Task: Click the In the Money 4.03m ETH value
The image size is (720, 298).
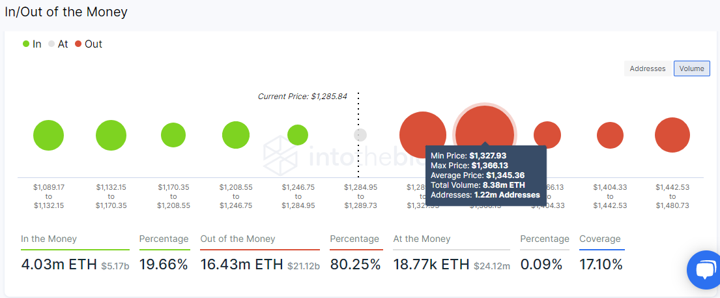Action: 59,265
